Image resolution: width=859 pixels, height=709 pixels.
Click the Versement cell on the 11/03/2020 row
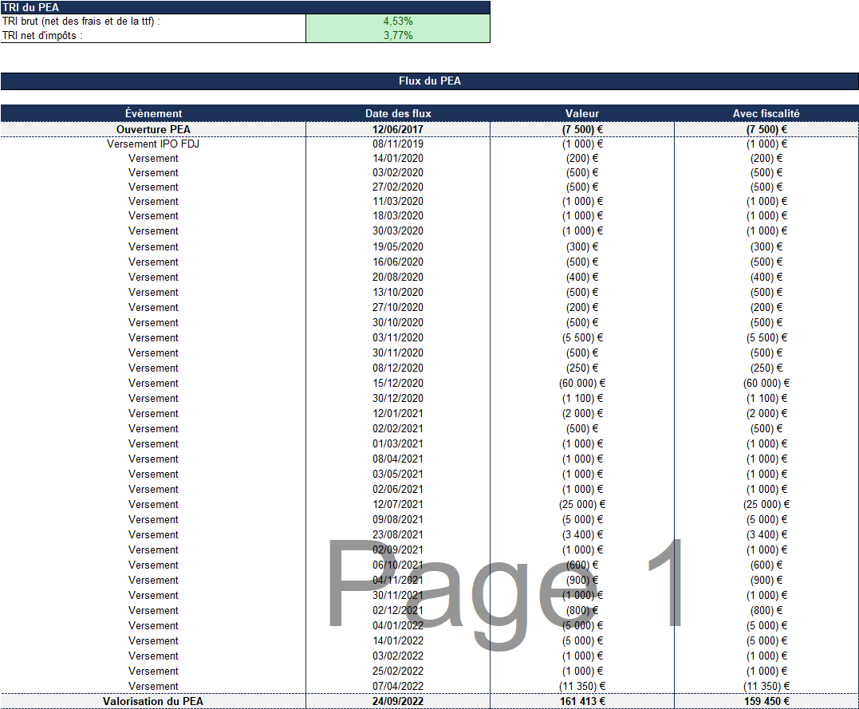(153, 202)
